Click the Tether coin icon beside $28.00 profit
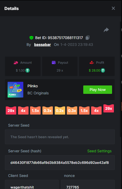The image size is (122, 189). point(103,71)
